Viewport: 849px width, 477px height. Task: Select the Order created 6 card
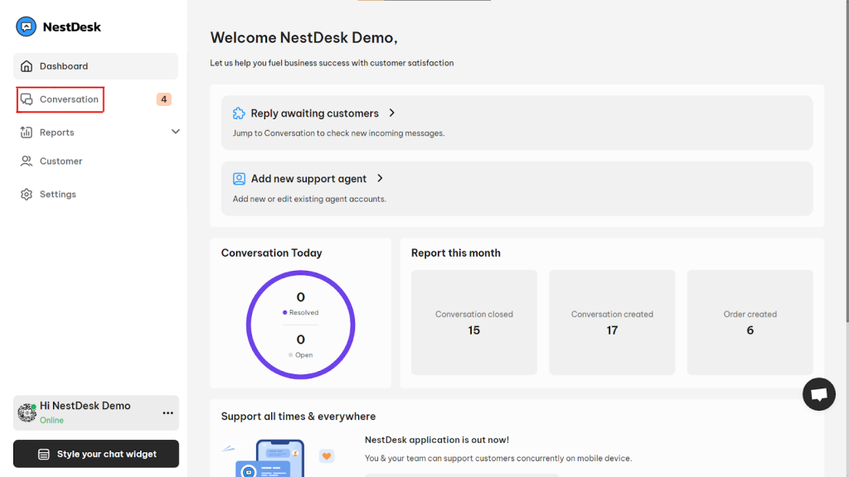pos(750,322)
